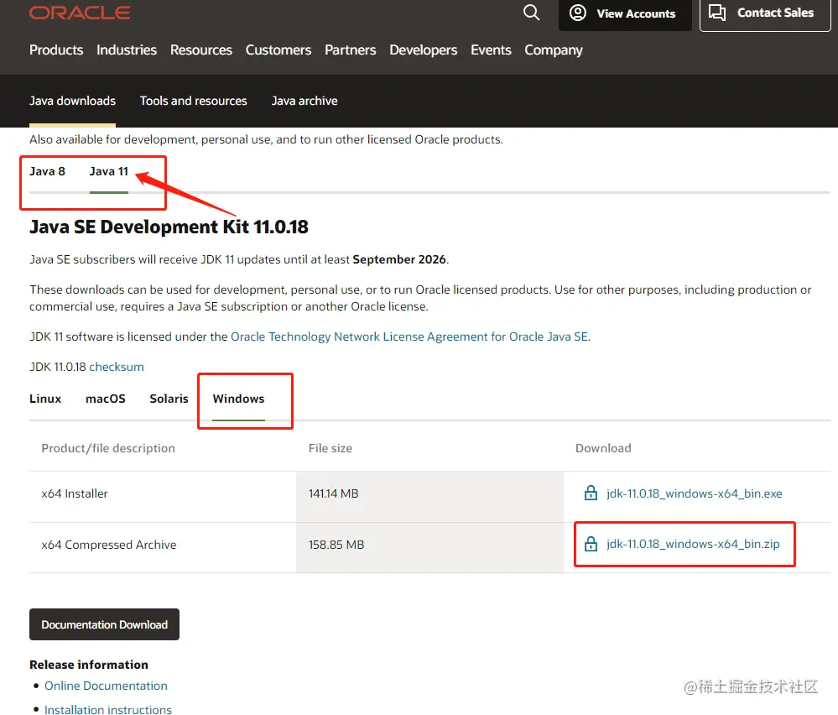Click the View Accounts user icon
The height and width of the screenshot is (715, 838).
click(578, 13)
